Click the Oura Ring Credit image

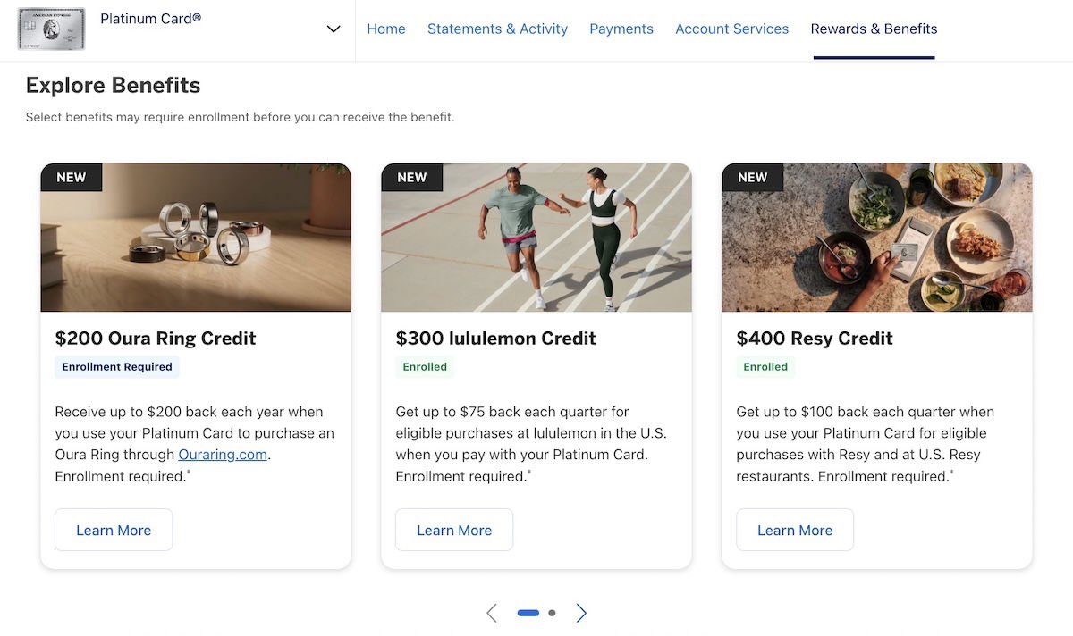coord(196,238)
